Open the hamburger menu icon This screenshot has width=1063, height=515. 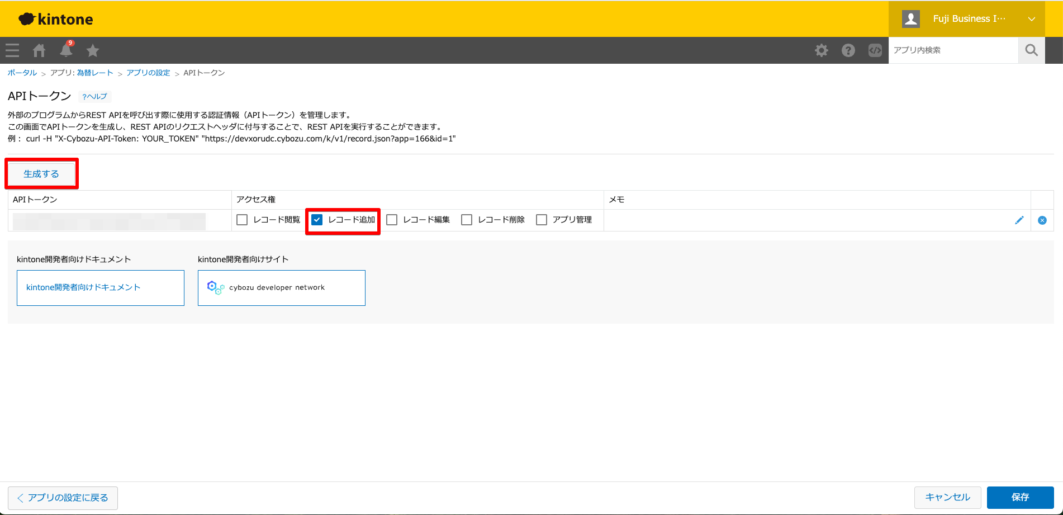[12, 50]
